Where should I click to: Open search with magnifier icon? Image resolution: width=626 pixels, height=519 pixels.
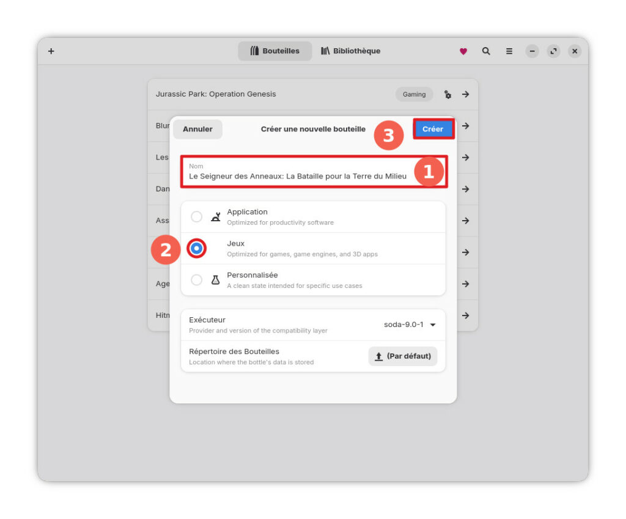pos(486,51)
